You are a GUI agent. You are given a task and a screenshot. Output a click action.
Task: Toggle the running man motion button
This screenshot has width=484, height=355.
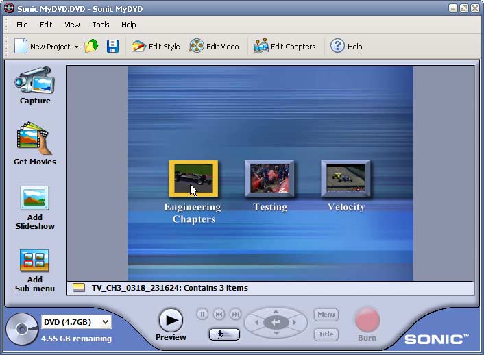(224, 334)
